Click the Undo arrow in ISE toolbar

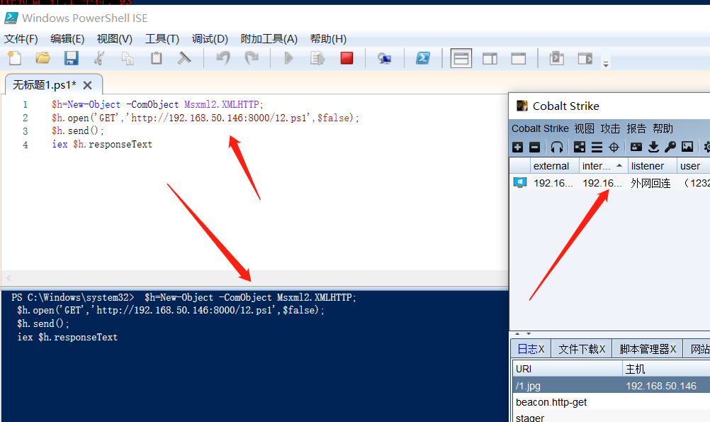tap(222, 58)
